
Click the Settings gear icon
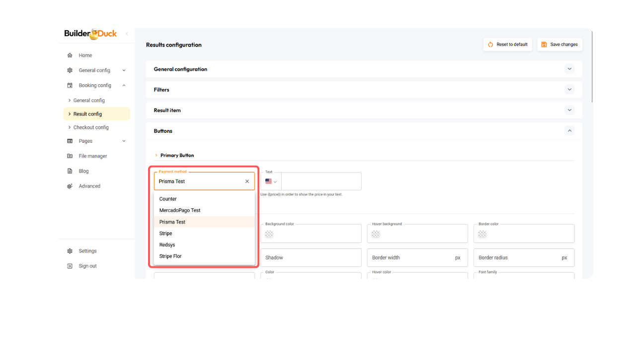pos(70,251)
